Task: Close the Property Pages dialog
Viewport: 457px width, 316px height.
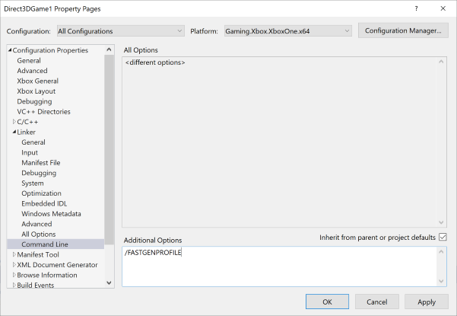Action: 443,8
